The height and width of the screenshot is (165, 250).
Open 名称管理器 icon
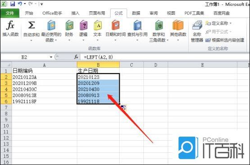pyautogui.click(x=197, y=25)
